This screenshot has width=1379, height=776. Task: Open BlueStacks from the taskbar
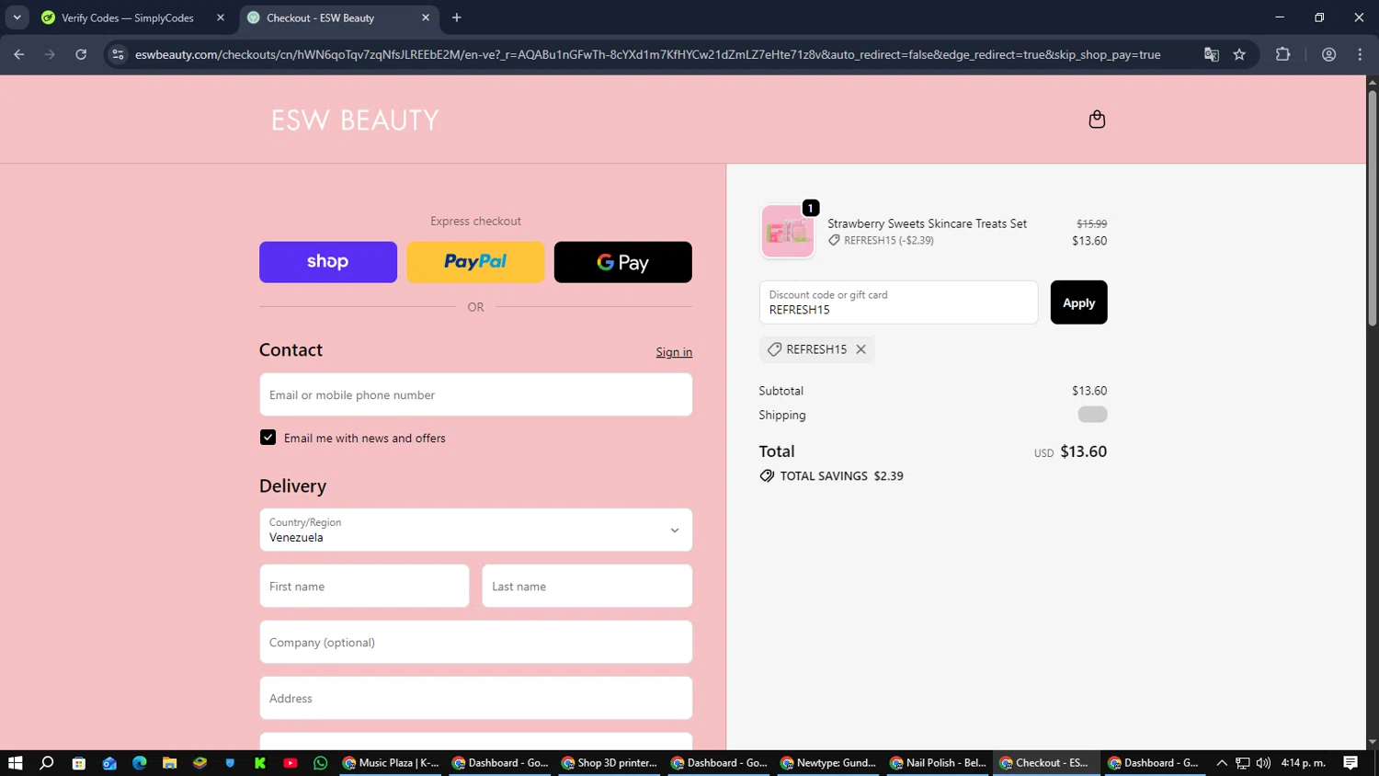(199, 763)
